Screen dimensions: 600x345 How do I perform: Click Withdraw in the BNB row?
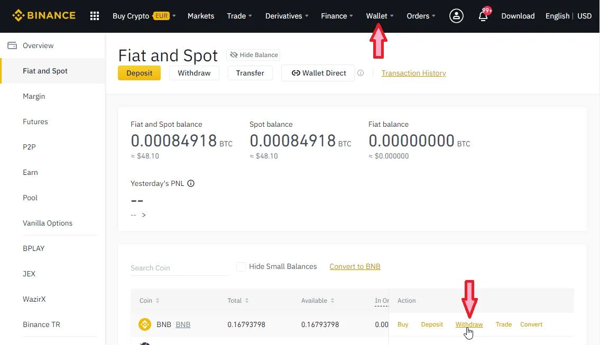pos(469,324)
